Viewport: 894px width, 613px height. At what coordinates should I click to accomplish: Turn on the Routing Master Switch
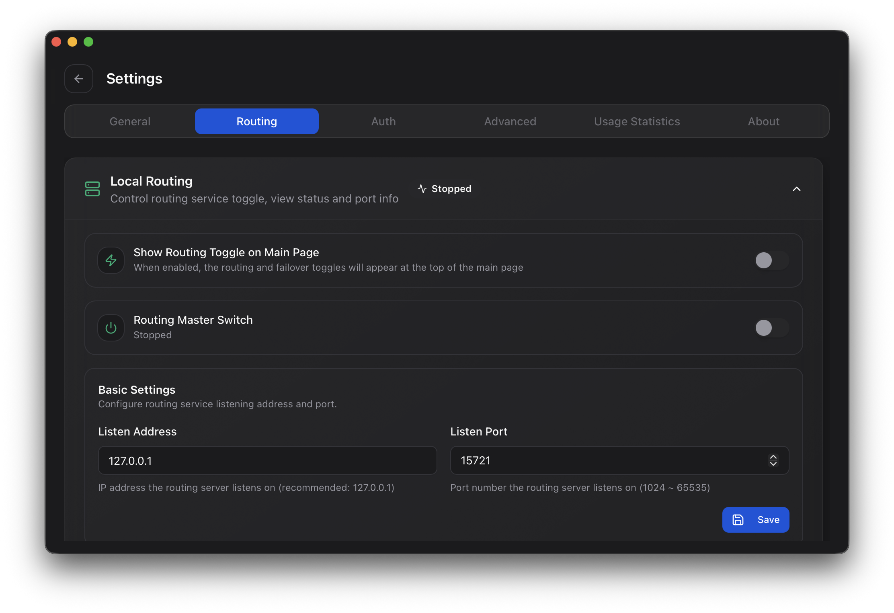[772, 328]
